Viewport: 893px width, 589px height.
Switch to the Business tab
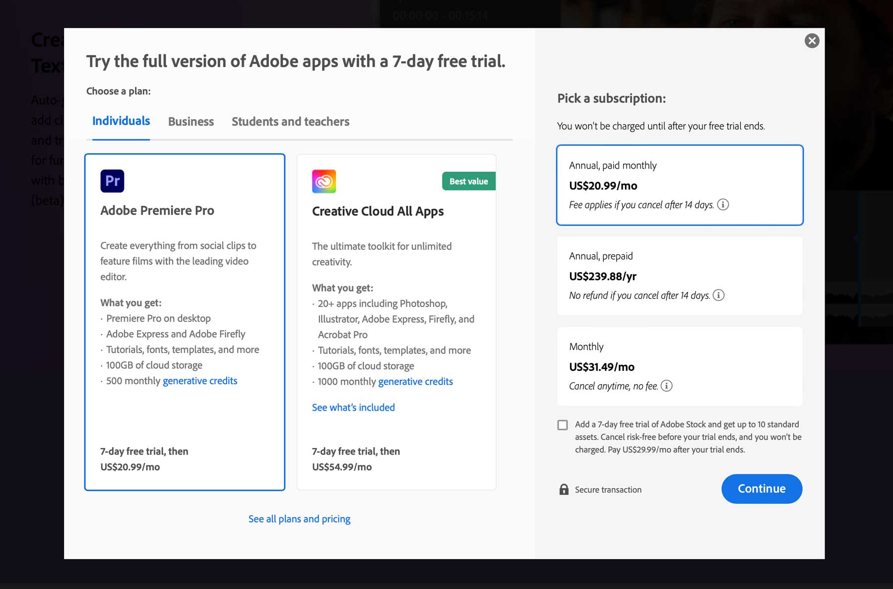(x=191, y=121)
